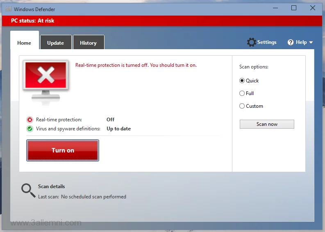The width and height of the screenshot is (325, 232).
Task: Select the Full scan option
Action: point(242,93)
